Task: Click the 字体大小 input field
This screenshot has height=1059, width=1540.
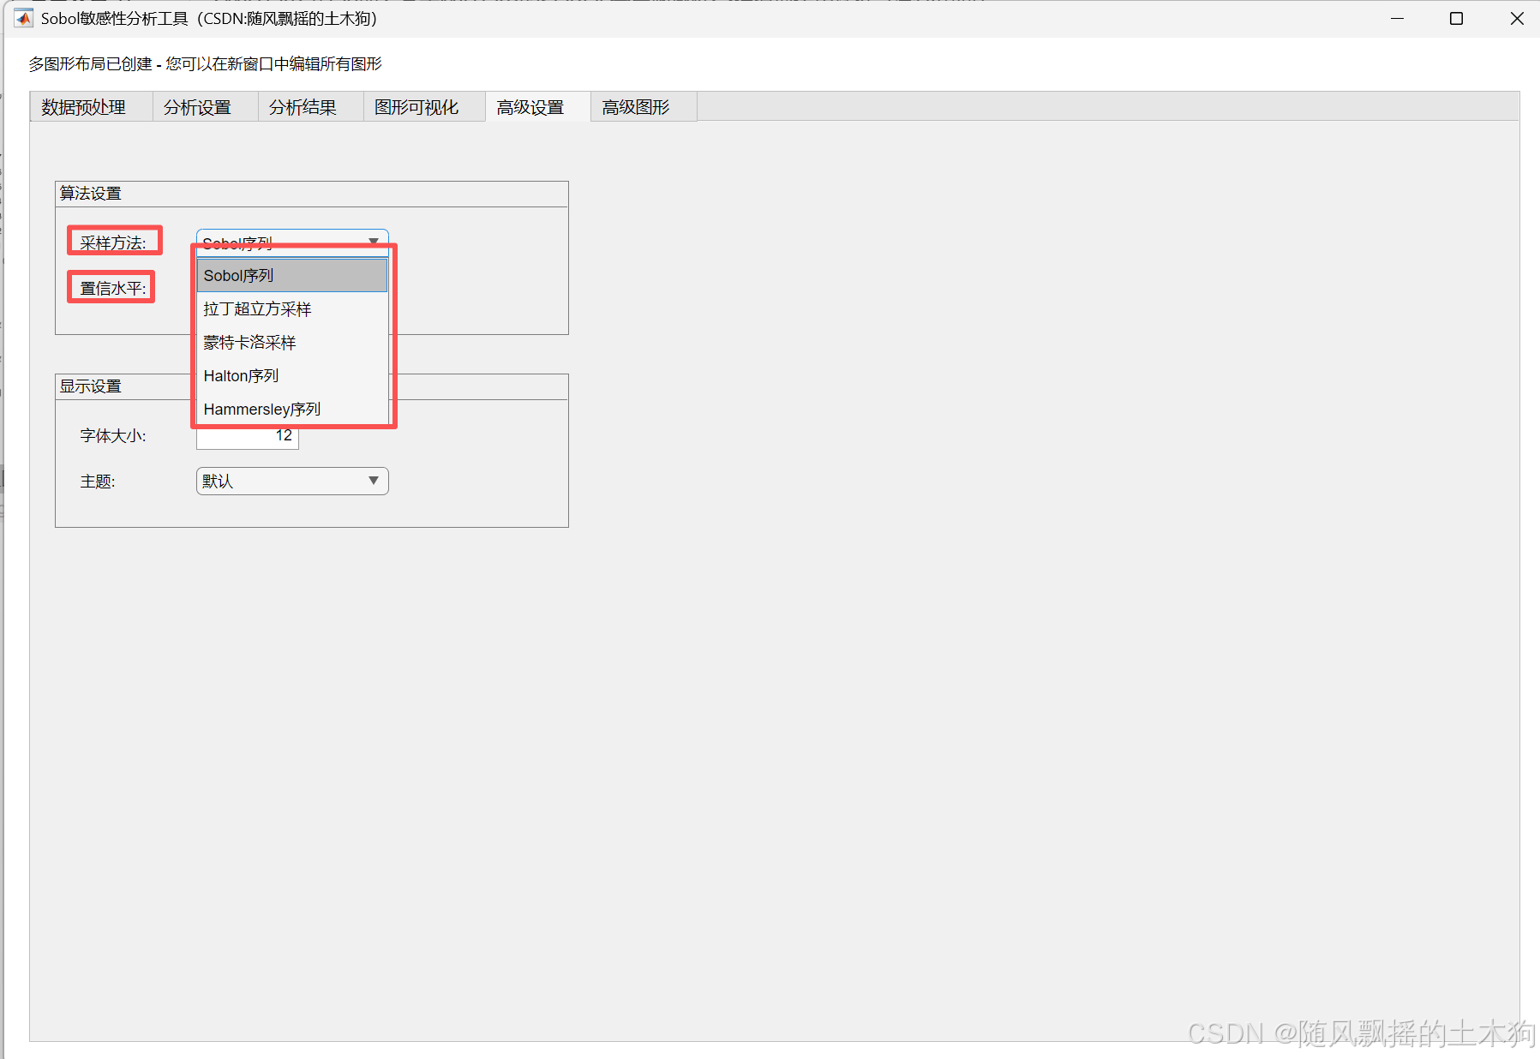Action: 248,437
